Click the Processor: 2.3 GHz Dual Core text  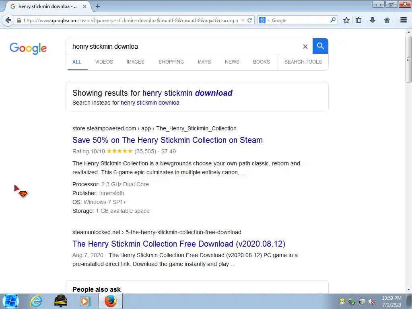pos(111,184)
